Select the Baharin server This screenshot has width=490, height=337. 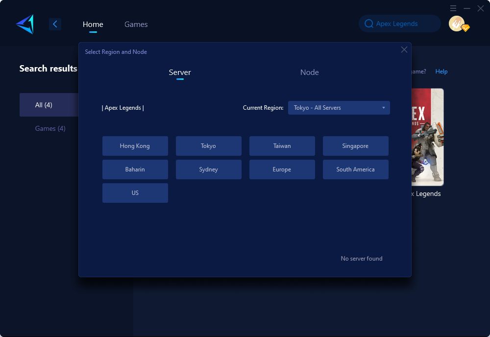tap(135, 169)
